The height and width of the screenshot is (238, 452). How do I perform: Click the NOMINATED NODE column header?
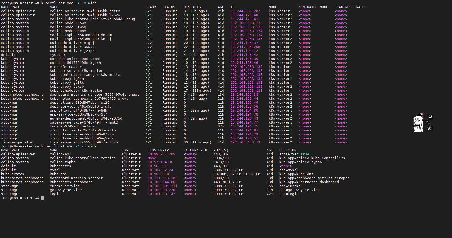click(313, 7)
